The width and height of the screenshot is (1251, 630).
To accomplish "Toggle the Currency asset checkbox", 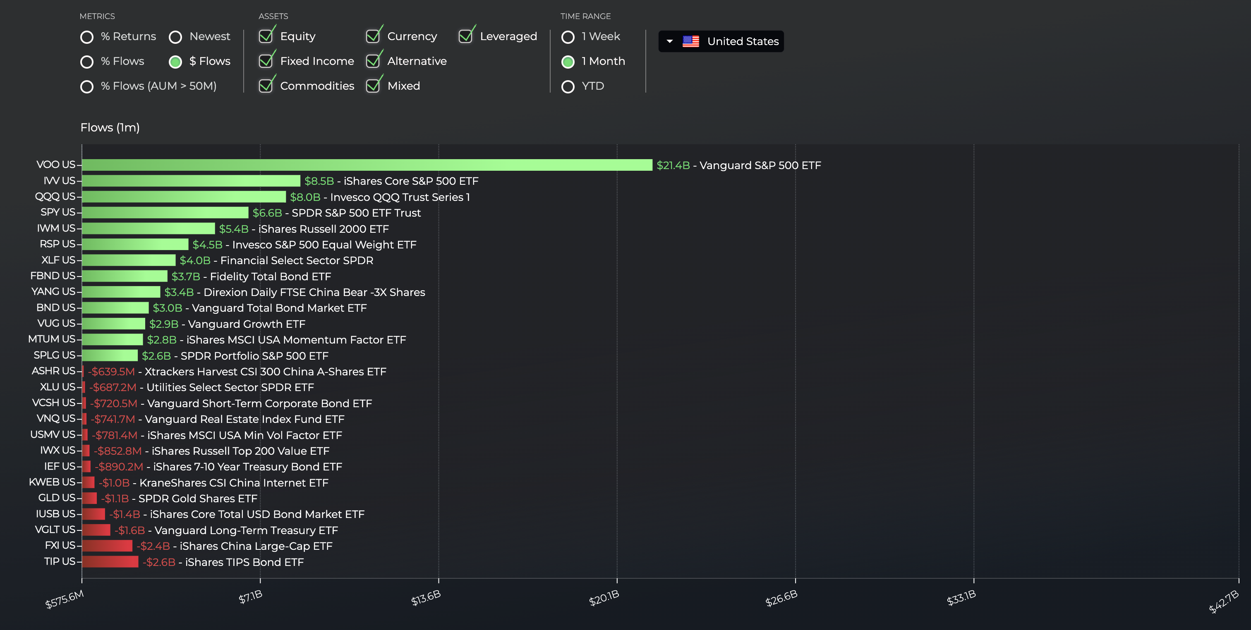I will point(374,36).
